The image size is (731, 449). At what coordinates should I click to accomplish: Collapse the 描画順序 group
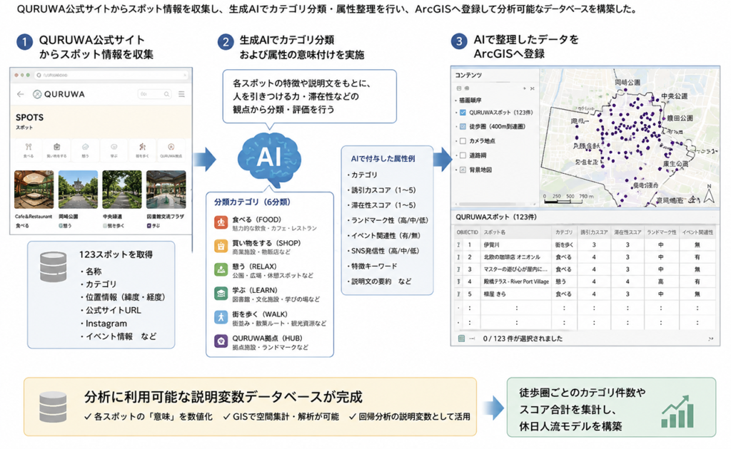pyautogui.click(x=456, y=100)
